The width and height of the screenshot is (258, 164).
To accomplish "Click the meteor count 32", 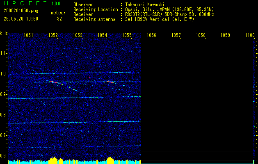I will tap(59, 19).
